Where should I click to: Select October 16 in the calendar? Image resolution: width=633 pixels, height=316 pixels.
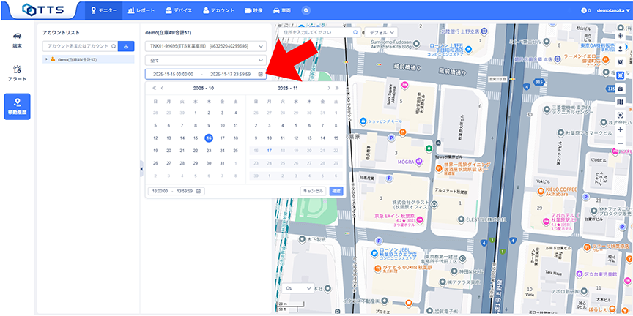click(x=209, y=138)
